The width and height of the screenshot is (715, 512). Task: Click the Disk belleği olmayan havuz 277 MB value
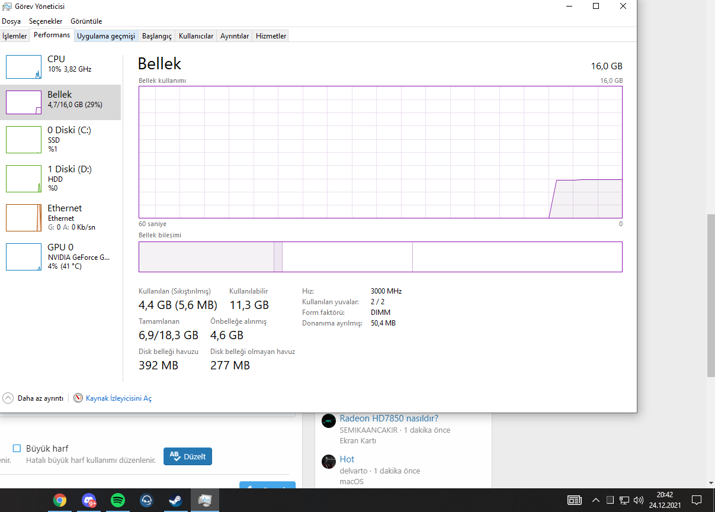point(230,366)
